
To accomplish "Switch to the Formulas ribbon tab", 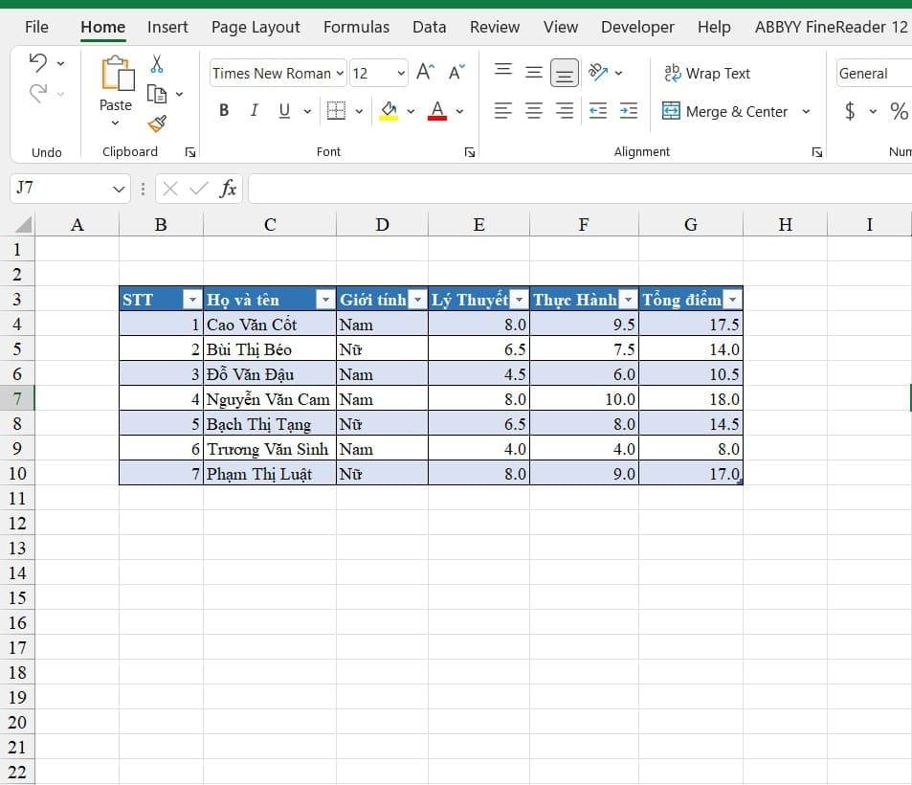I will coord(356,27).
